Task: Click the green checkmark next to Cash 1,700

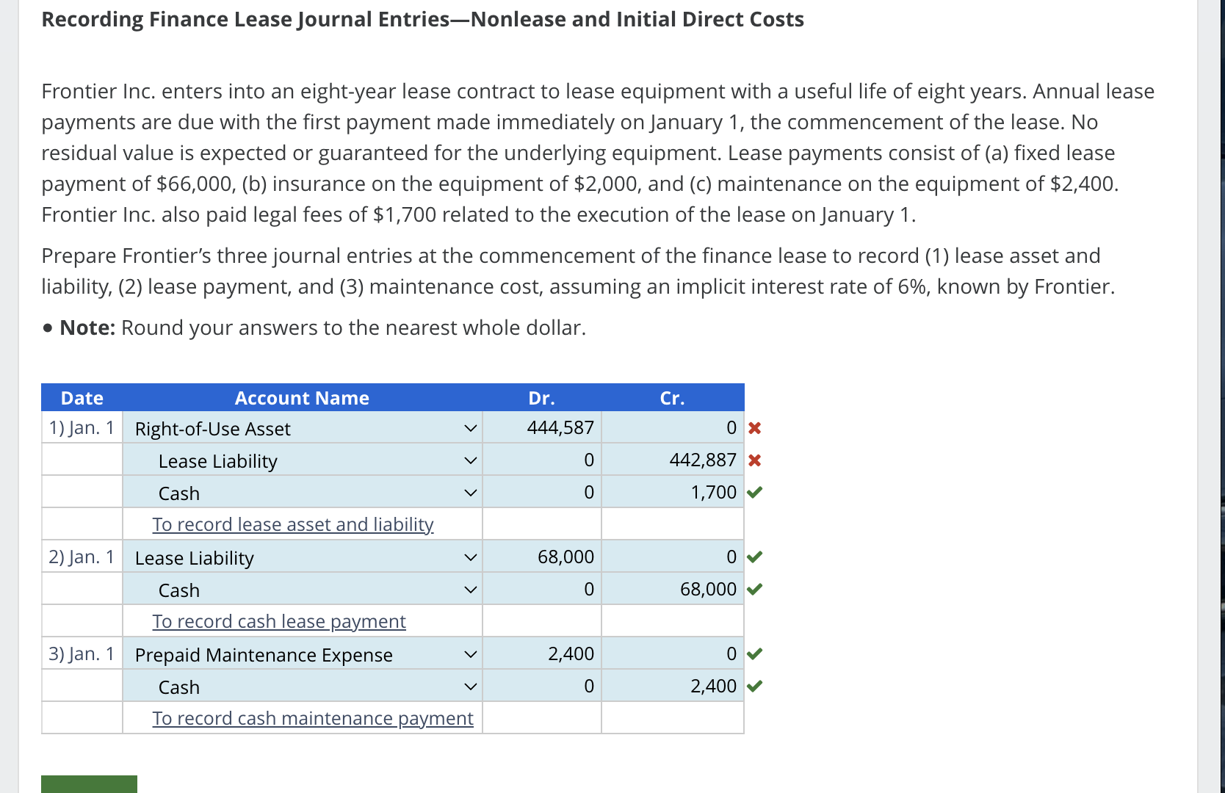Action: [x=756, y=493]
